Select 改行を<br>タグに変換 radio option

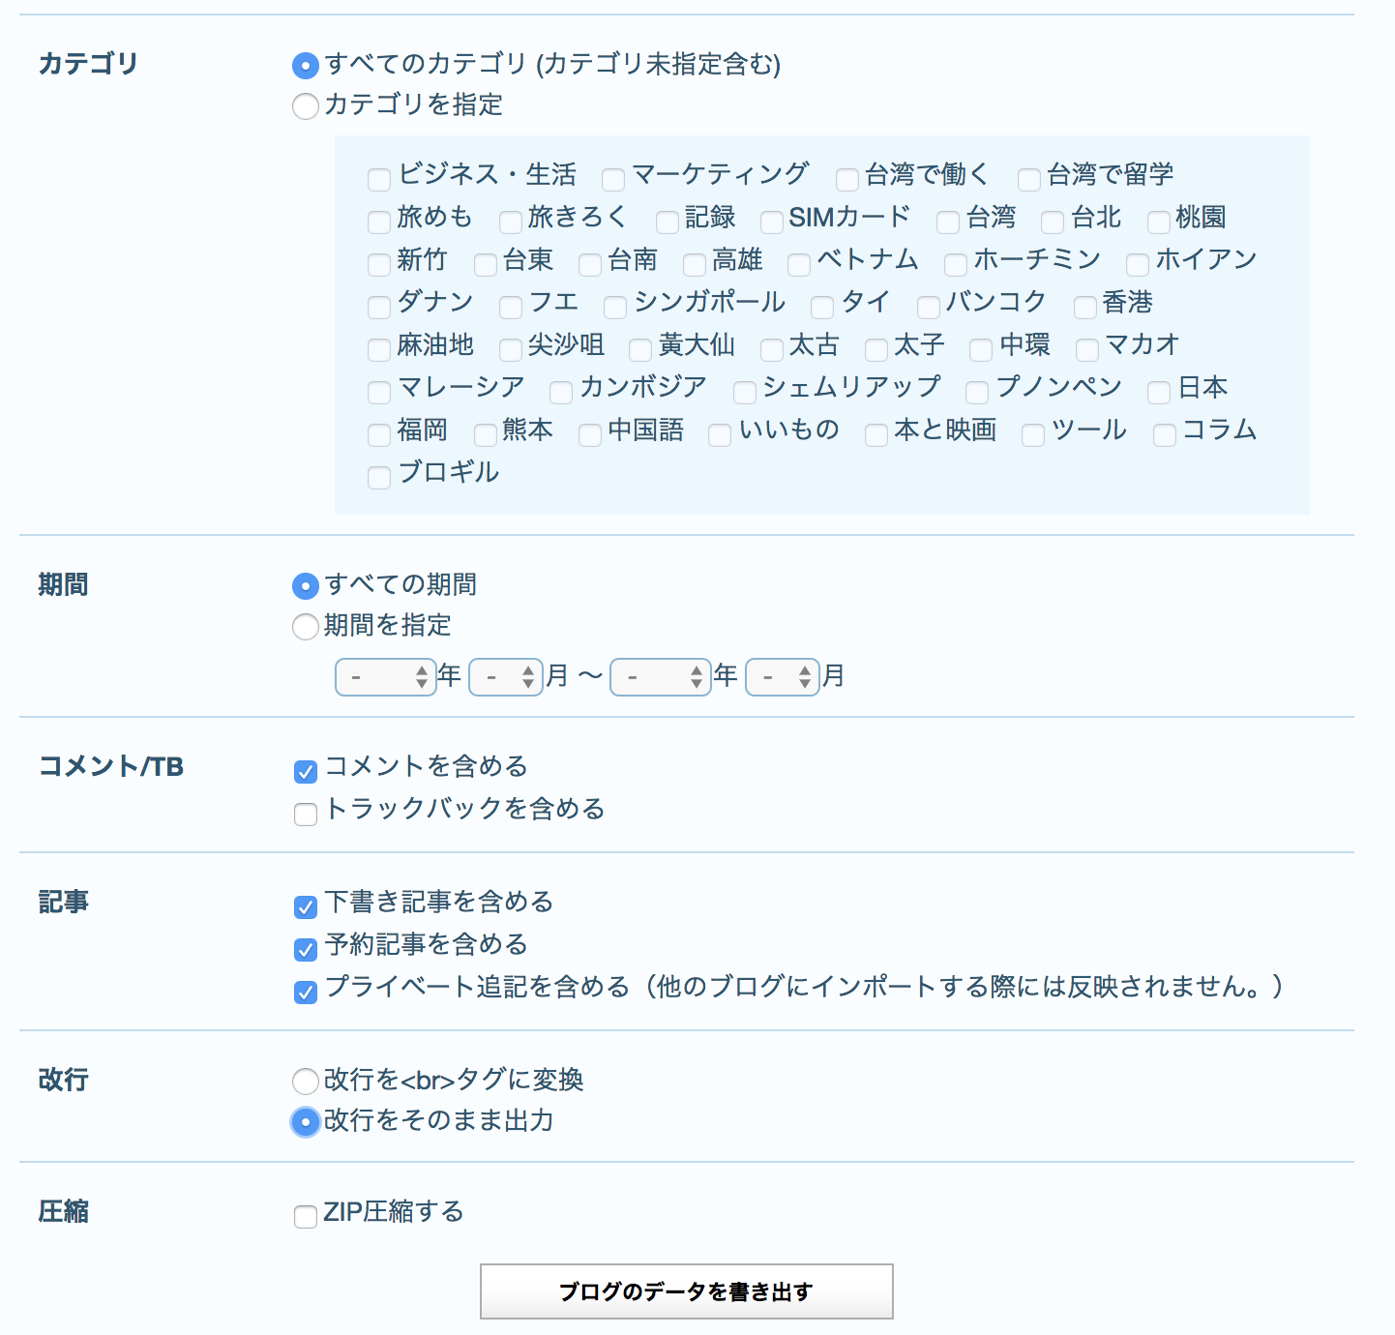click(x=305, y=1081)
